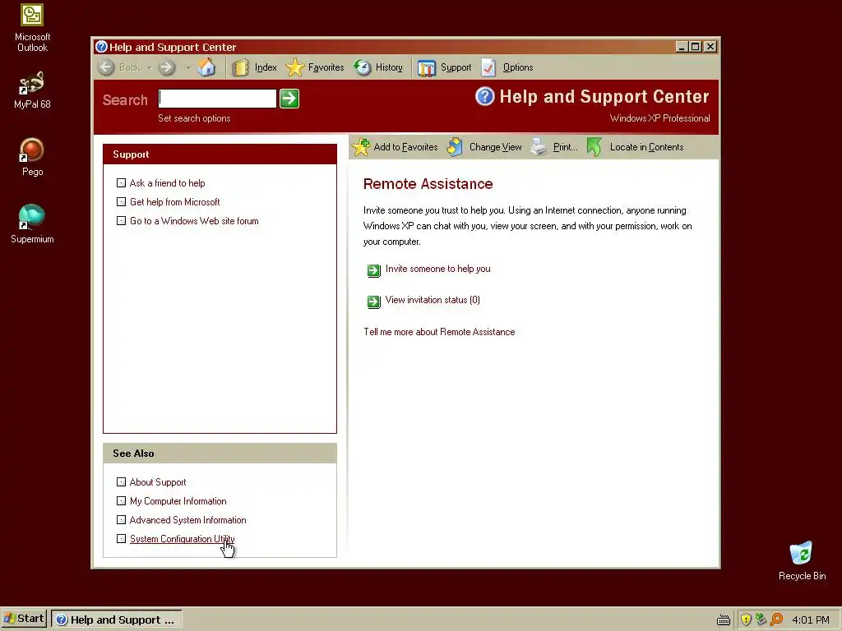
Task: Open the History clock icon
Action: [363, 67]
